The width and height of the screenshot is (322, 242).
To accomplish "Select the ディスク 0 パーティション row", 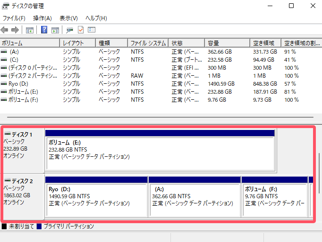I will (x=161, y=68).
